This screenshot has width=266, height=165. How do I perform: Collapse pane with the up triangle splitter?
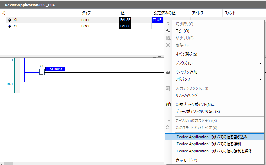pyautogui.click(x=154, y=57)
